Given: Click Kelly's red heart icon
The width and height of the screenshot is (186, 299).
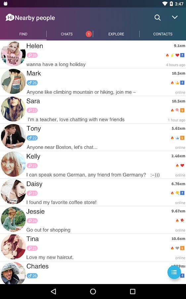Looking at the screenshot, I should click(182, 165).
